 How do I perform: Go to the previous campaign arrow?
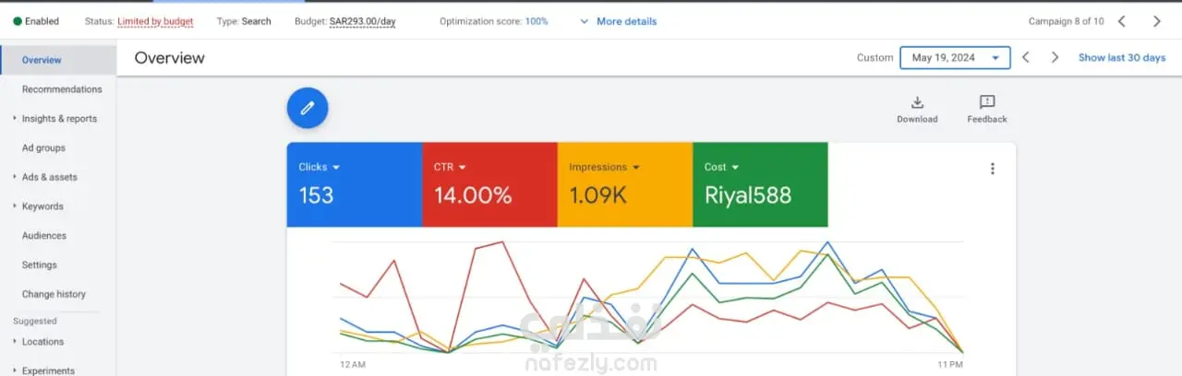pos(1122,21)
